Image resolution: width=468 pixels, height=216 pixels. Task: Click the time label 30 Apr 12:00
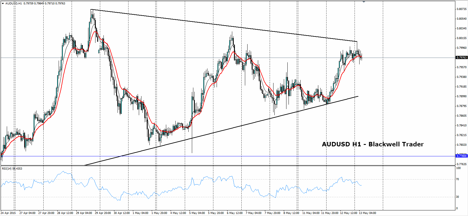pyautogui.click(x=122, y=213)
